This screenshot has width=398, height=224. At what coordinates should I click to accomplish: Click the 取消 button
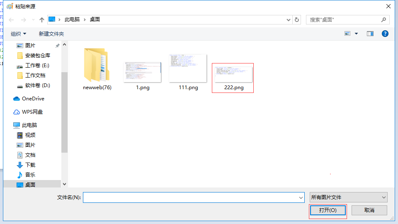[x=369, y=210]
